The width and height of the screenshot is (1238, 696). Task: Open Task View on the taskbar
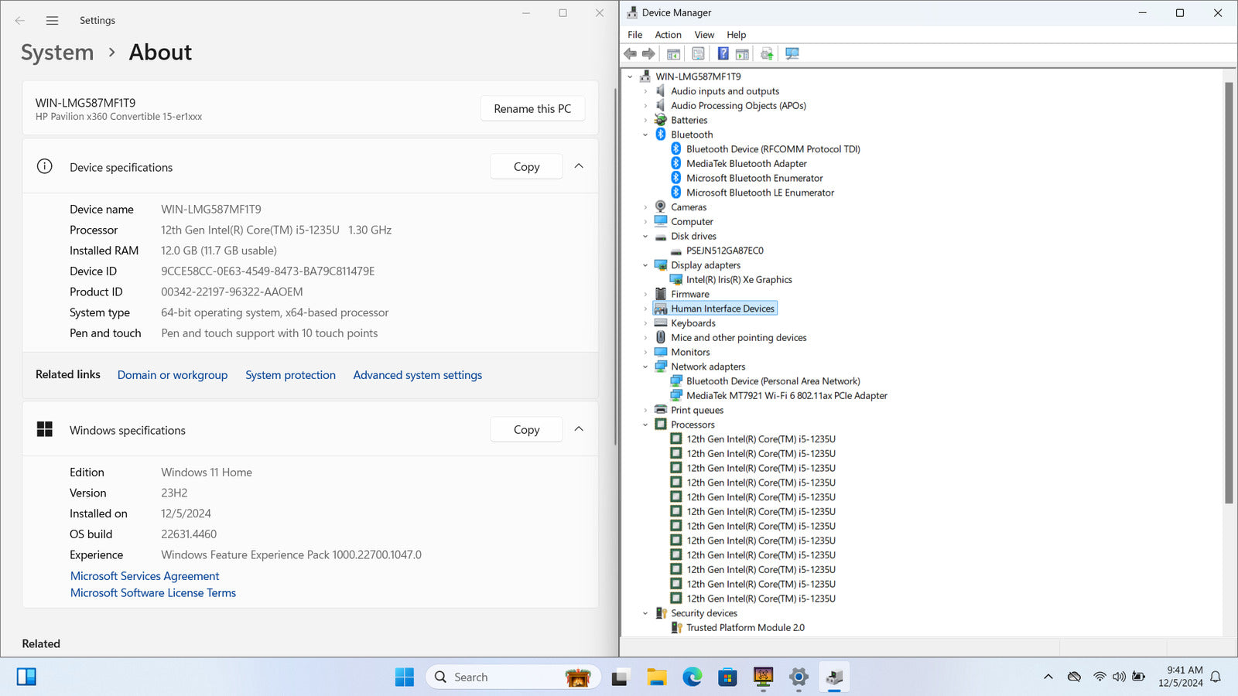(x=620, y=678)
